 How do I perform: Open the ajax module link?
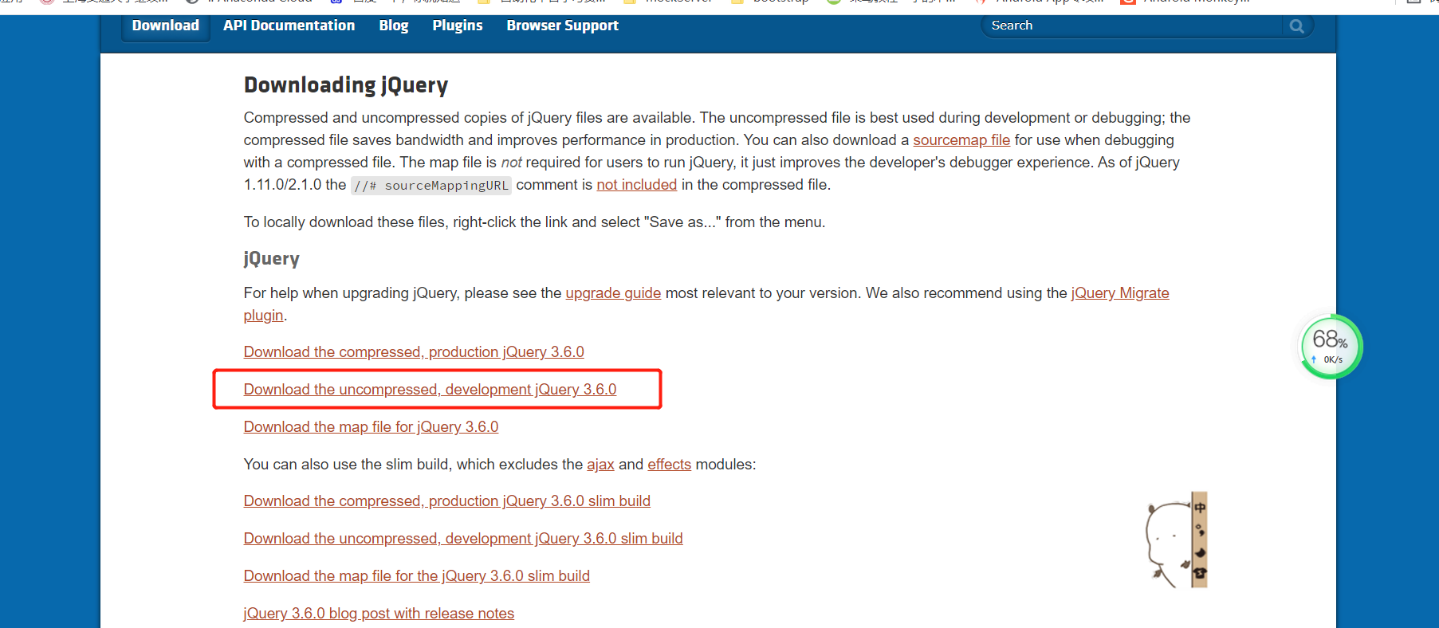pyautogui.click(x=600, y=465)
